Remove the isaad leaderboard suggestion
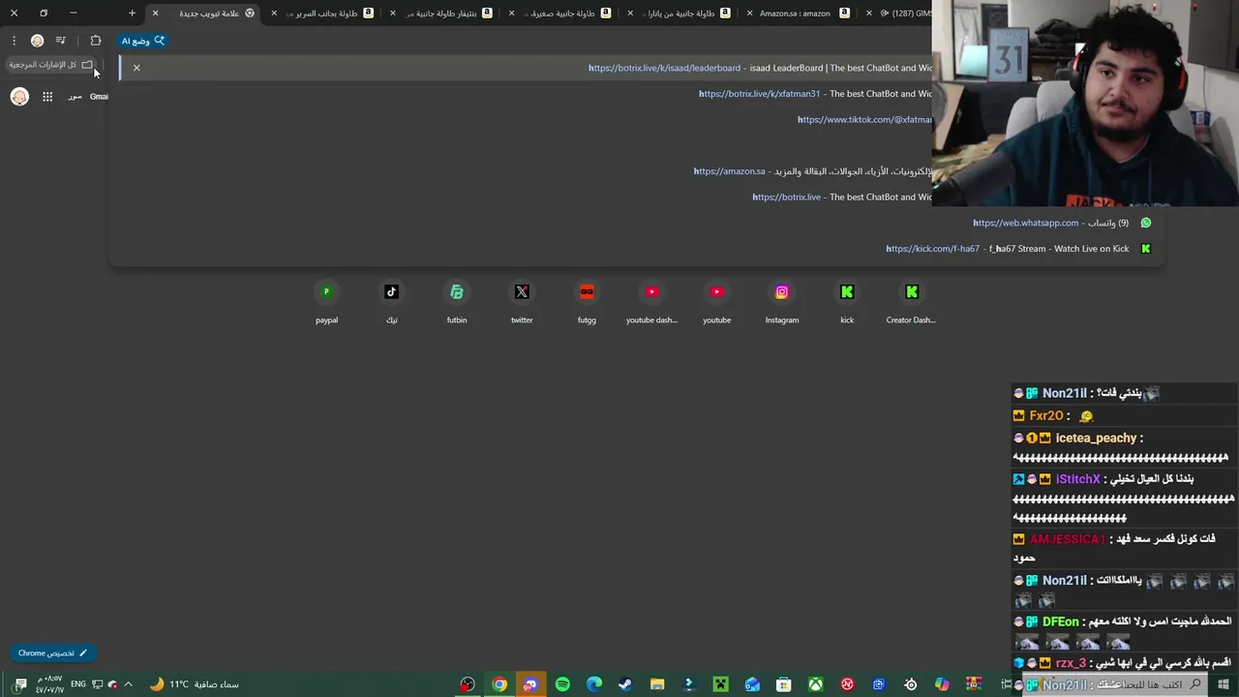The image size is (1239, 697). point(136,68)
